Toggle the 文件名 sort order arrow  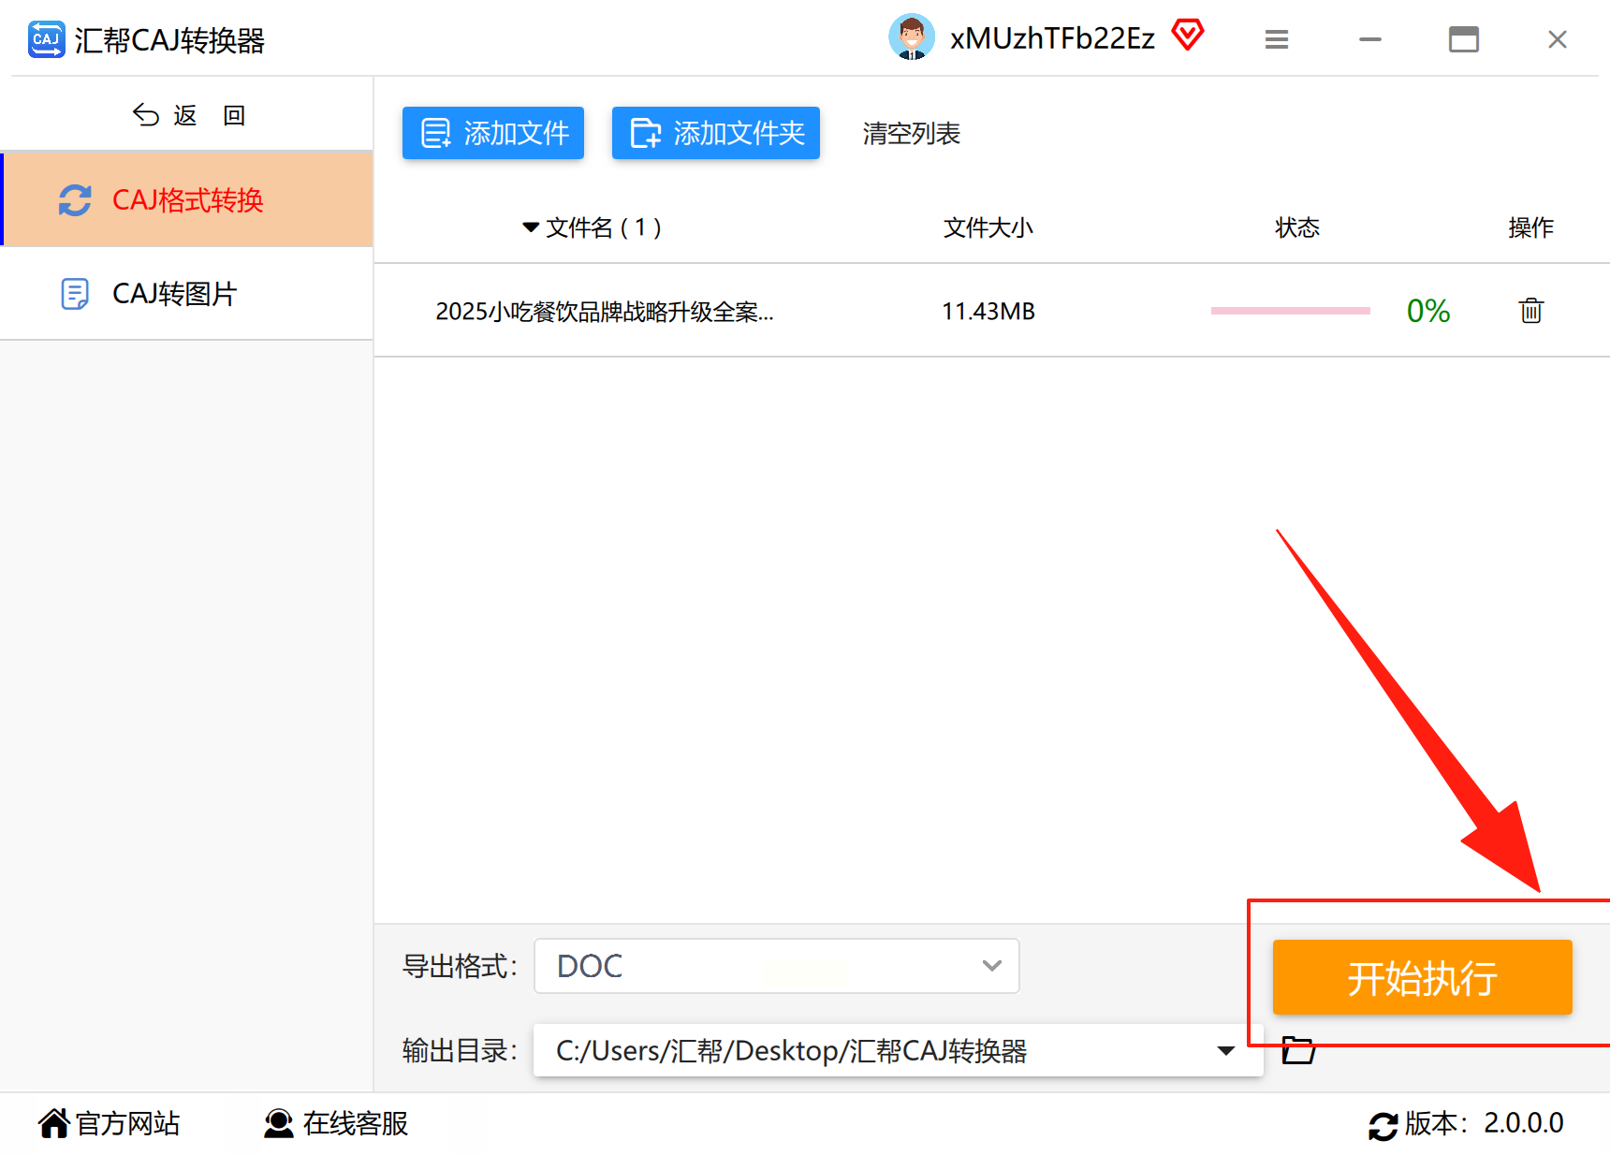tap(530, 227)
